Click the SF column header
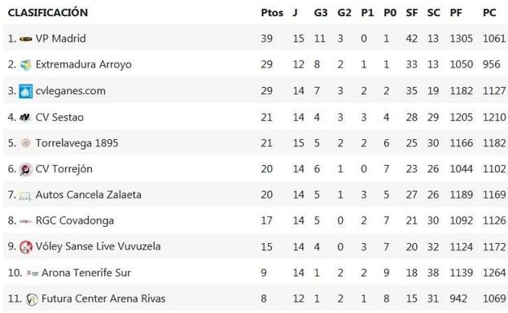The height and width of the screenshot is (313, 508). pyautogui.click(x=411, y=13)
